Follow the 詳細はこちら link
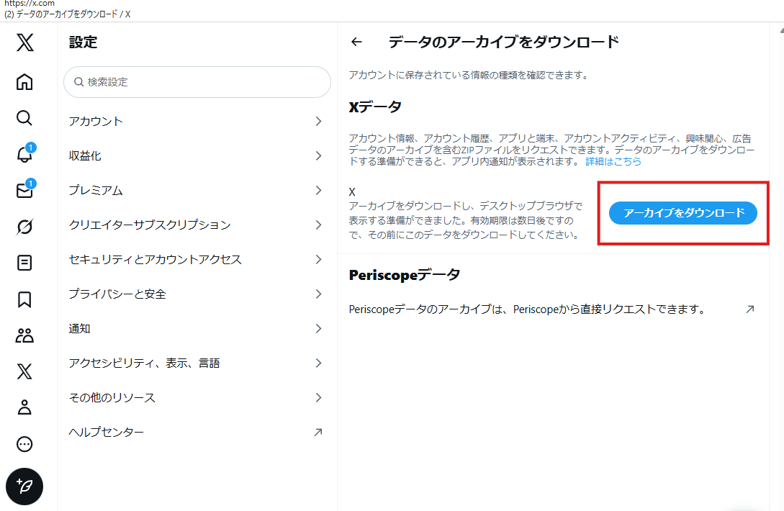Image resolution: width=784 pixels, height=511 pixels. click(613, 161)
